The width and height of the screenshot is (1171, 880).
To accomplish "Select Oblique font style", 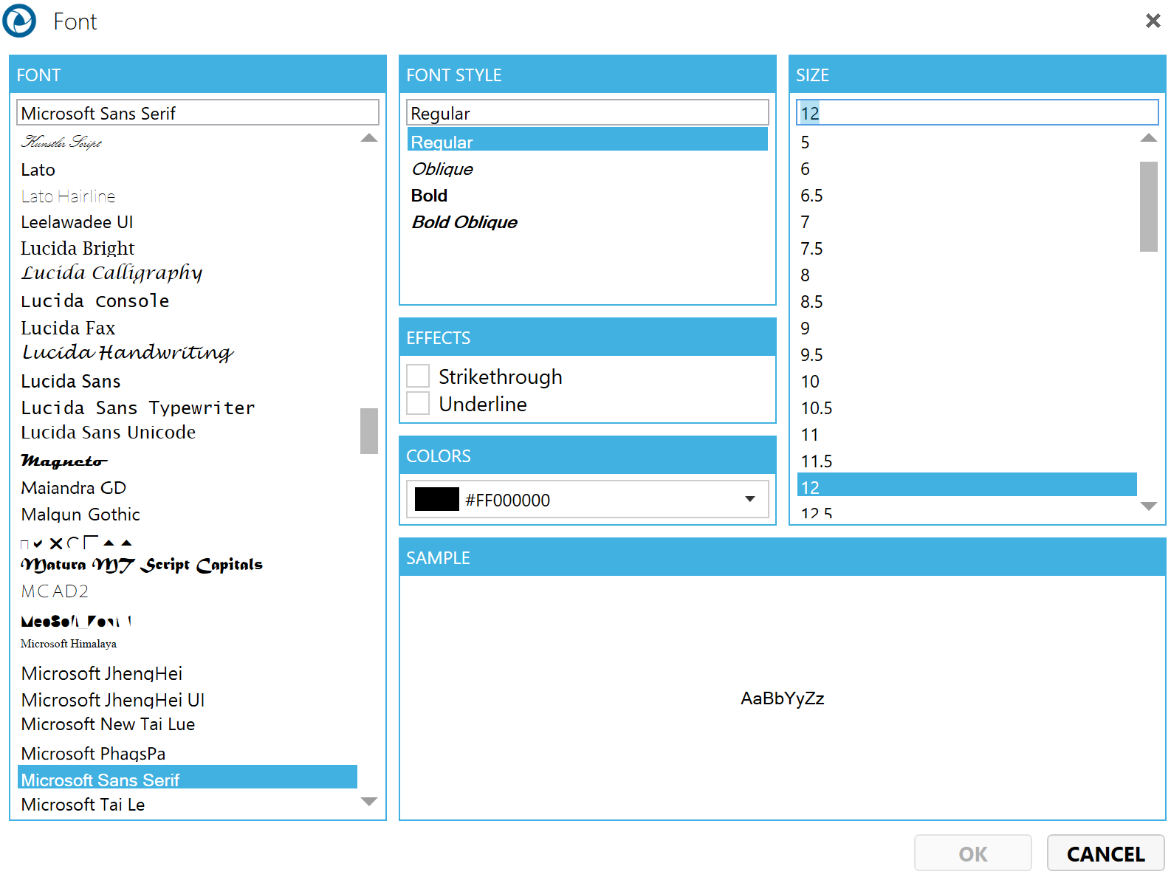I will 442,169.
